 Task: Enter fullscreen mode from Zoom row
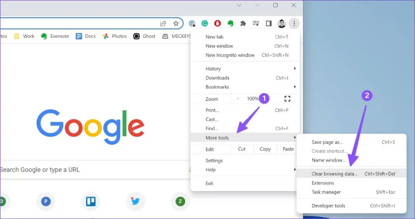287,99
